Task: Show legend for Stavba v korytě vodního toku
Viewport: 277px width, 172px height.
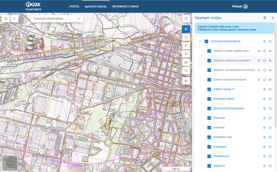Action: click(x=259, y=51)
